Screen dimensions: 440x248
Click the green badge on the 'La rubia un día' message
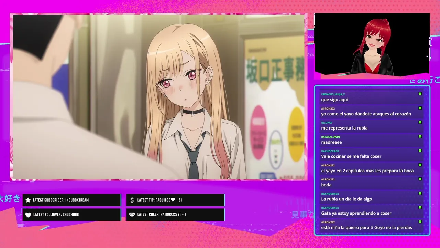click(x=420, y=193)
